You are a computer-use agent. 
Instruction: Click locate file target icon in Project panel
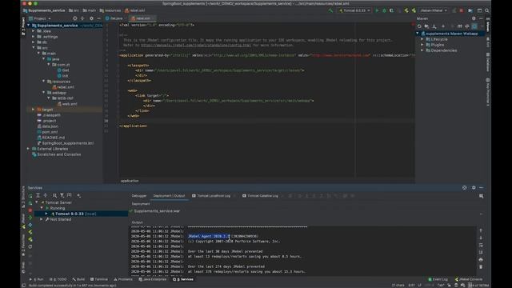point(74,18)
